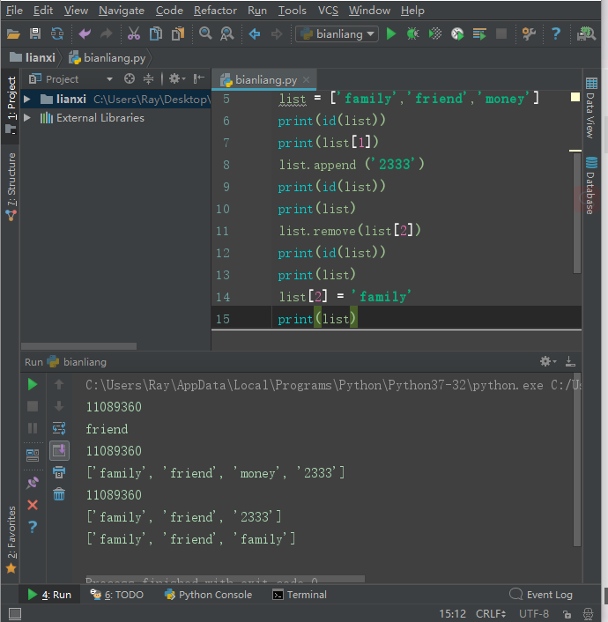
Task: Click the concurrency diagram run icon
Action: click(x=479, y=34)
